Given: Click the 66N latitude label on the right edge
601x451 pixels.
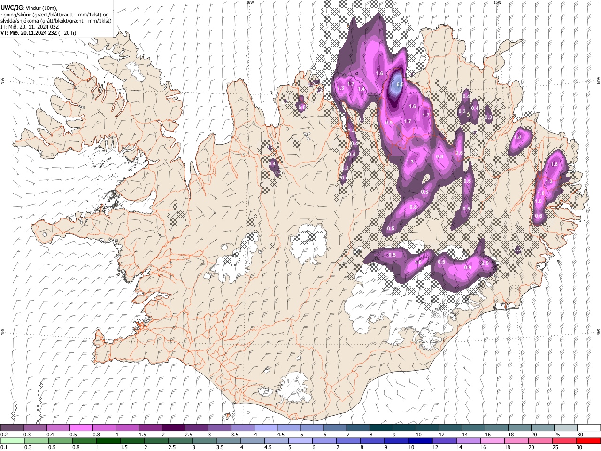Looking at the screenshot, I should [599, 81].
